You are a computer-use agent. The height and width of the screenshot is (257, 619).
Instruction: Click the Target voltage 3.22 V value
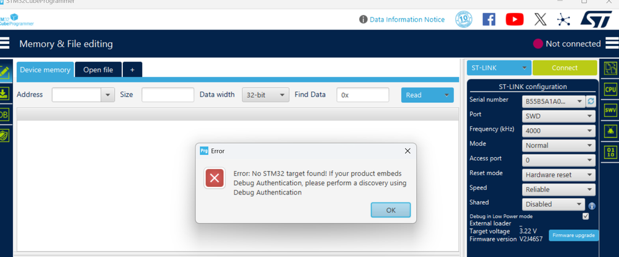pos(528,231)
